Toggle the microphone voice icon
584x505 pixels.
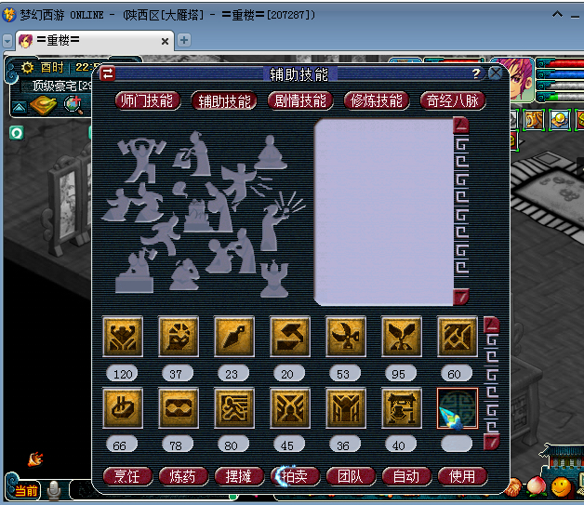pos(54,490)
